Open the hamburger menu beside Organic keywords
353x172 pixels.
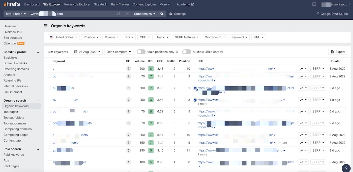coord(46,26)
